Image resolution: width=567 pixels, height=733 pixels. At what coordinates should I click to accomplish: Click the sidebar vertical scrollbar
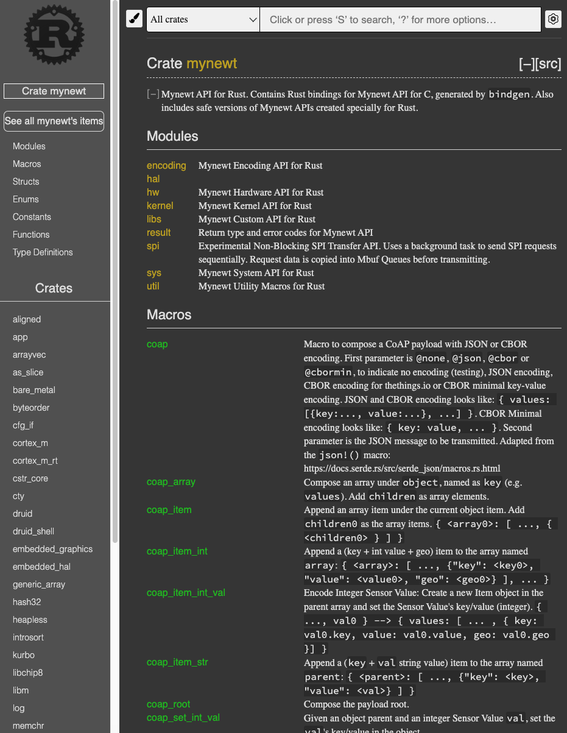(x=115, y=274)
